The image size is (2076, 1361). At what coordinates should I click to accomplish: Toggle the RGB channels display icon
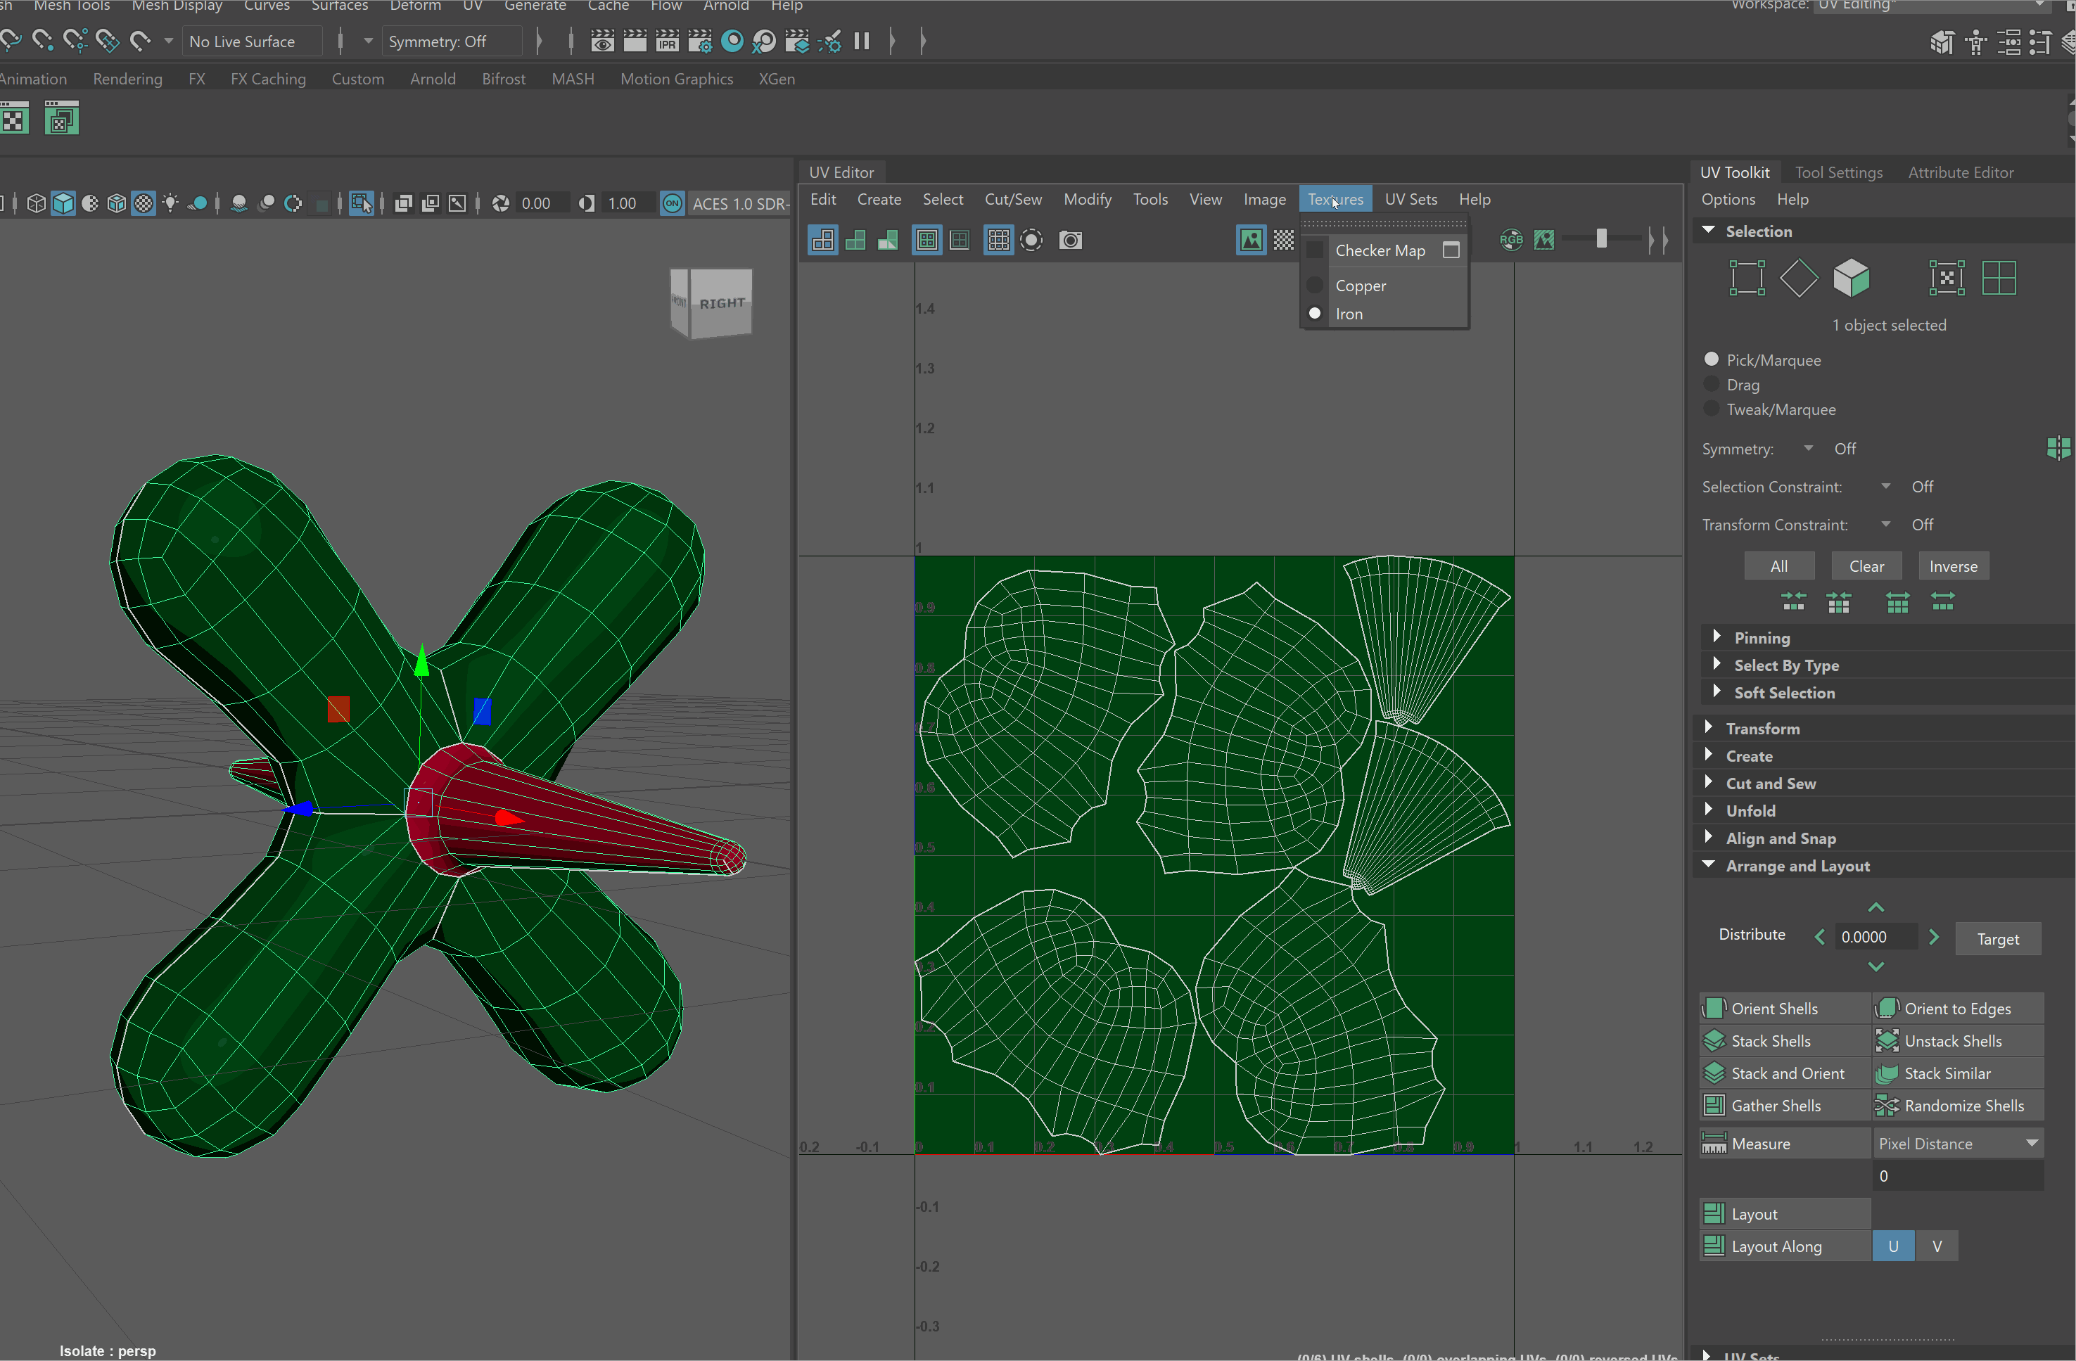click(x=1511, y=240)
